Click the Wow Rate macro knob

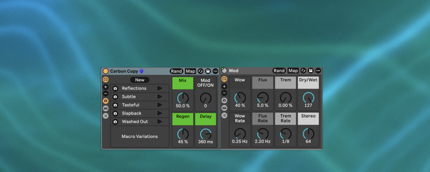240,133
